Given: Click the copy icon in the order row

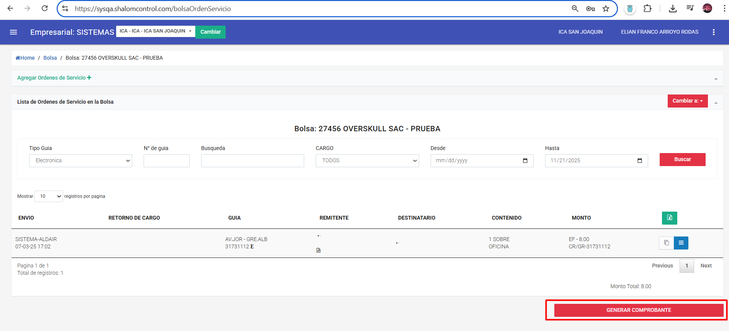Looking at the screenshot, I should pyautogui.click(x=666, y=243).
